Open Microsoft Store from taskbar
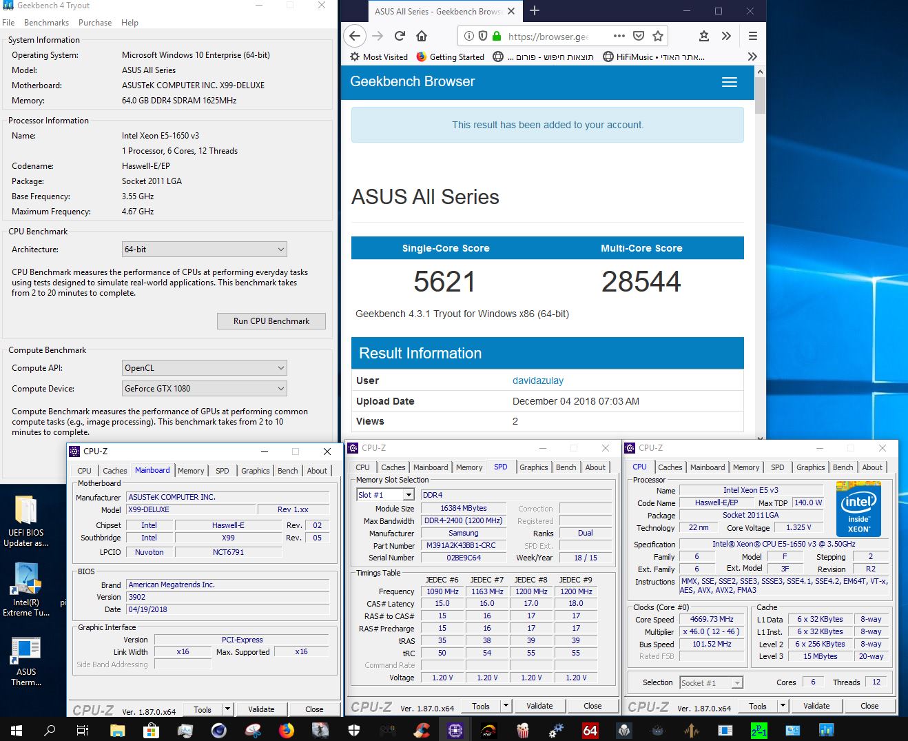The image size is (908, 741). [x=151, y=730]
